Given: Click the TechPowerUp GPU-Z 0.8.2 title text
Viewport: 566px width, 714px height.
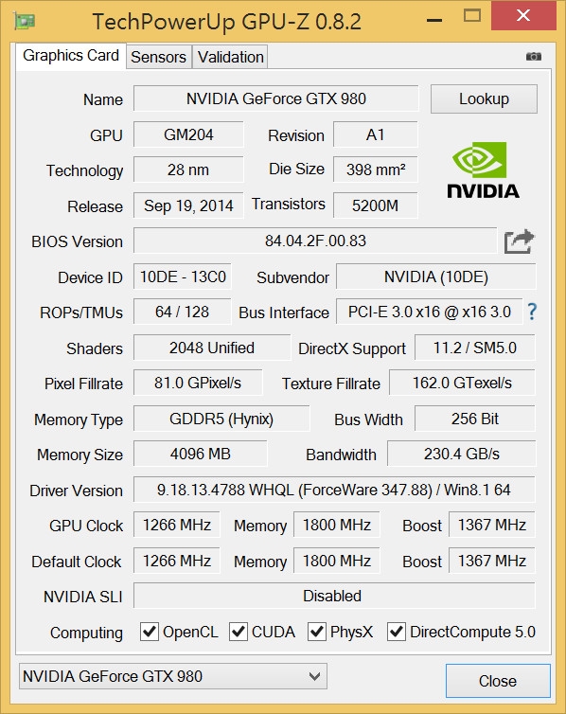Looking at the screenshot, I should pyautogui.click(x=226, y=22).
